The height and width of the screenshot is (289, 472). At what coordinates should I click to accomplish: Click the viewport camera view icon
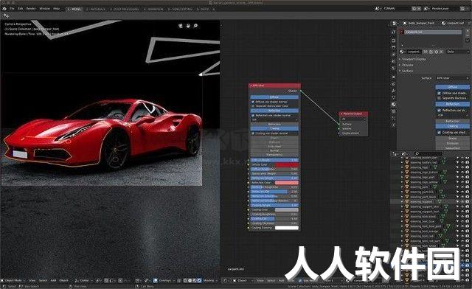coord(180,26)
